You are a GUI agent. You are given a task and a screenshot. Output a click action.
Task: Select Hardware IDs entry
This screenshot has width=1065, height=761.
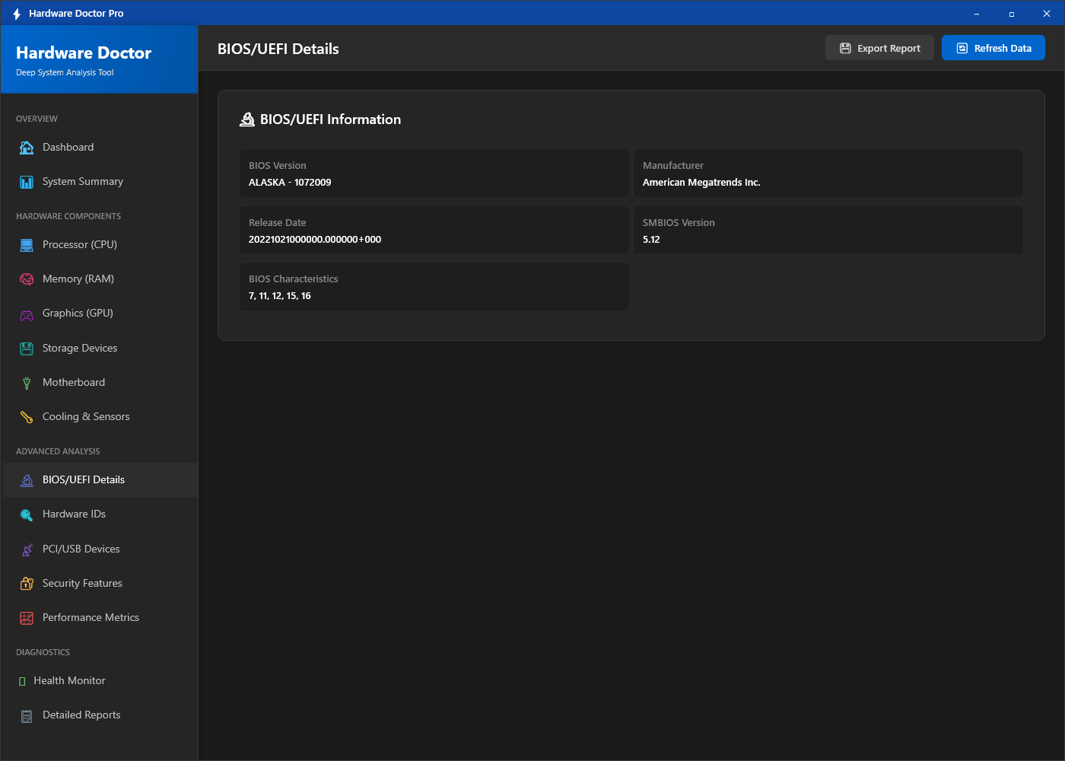100,514
